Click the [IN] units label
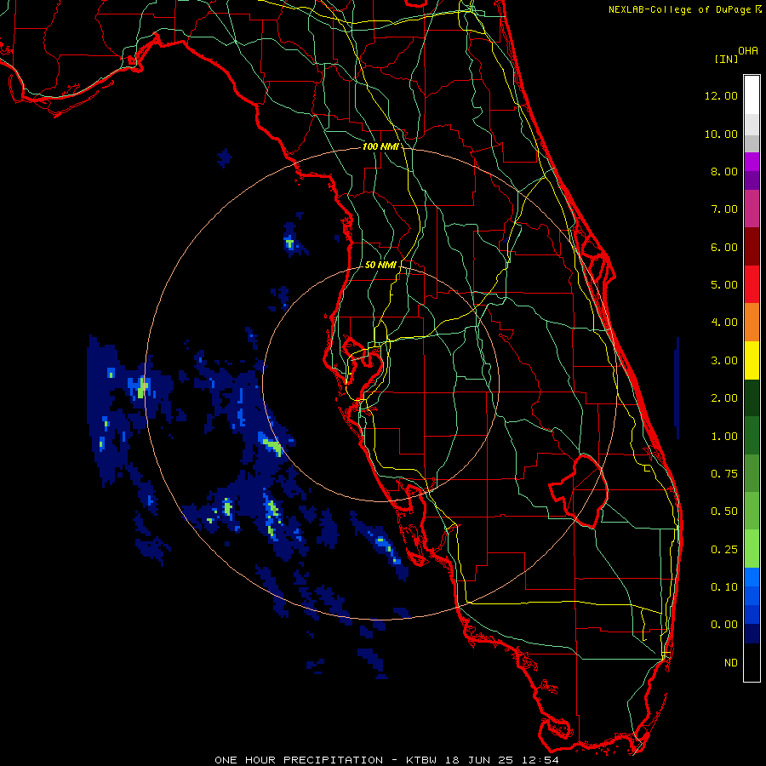766x766 pixels. coord(726,59)
